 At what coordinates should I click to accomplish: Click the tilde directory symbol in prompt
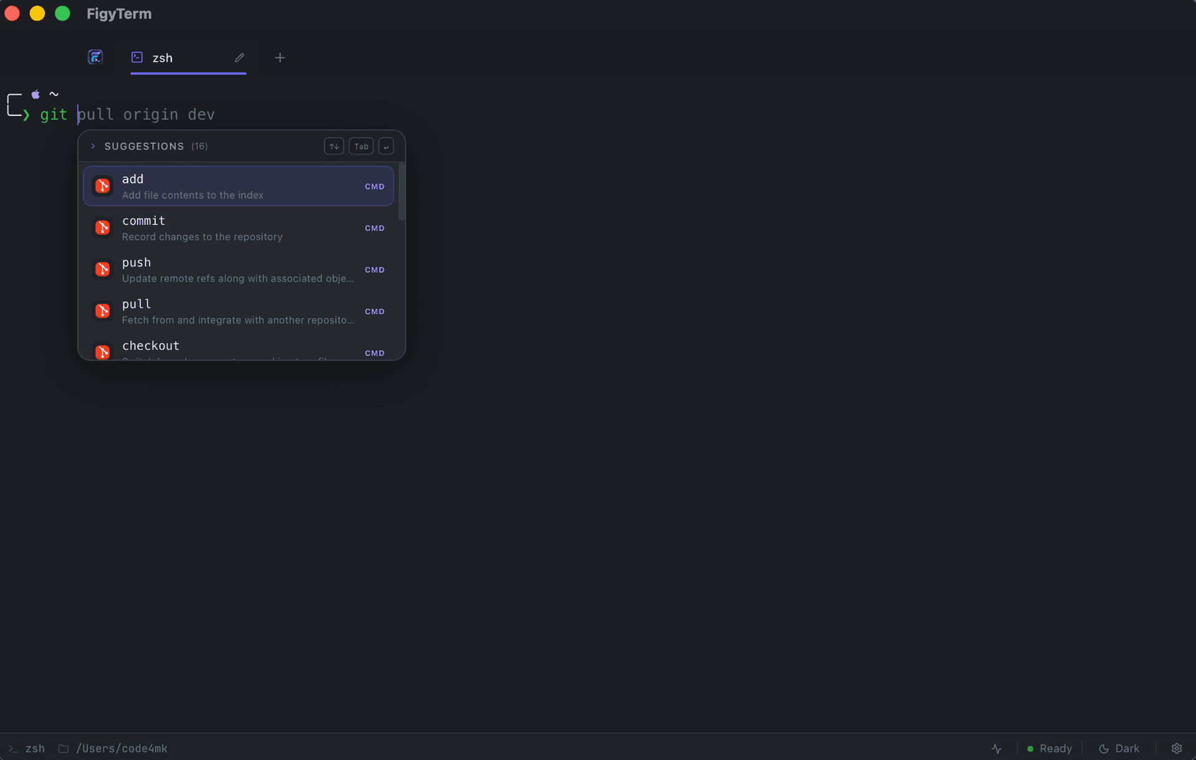tap(54, 95)
